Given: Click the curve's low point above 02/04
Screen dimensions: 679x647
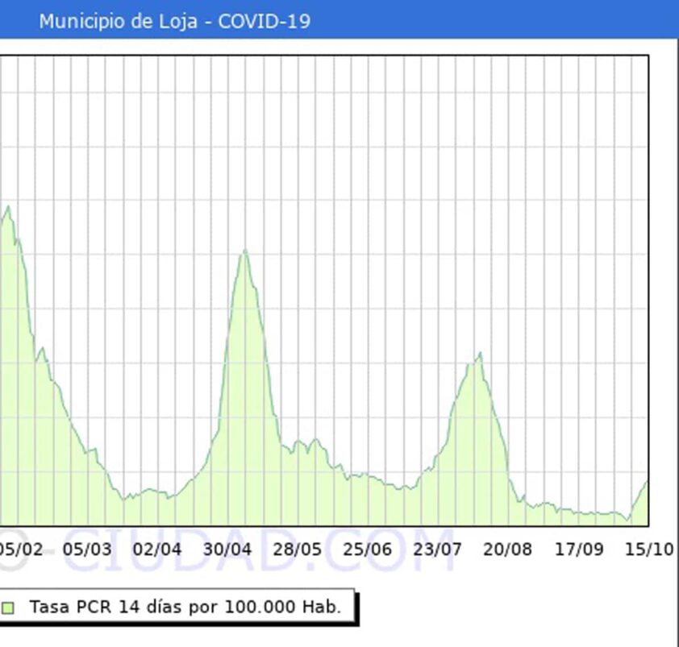Looking at the screenshot, I should 169,496.
